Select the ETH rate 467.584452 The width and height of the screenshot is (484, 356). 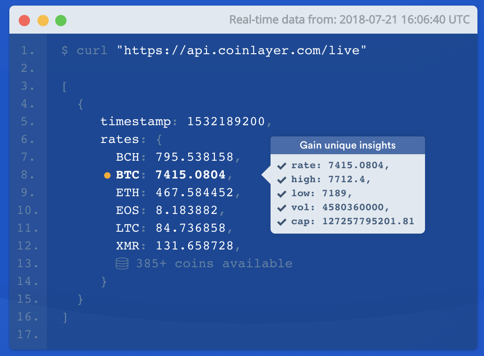pyautogui.click(x=194, y=192)
